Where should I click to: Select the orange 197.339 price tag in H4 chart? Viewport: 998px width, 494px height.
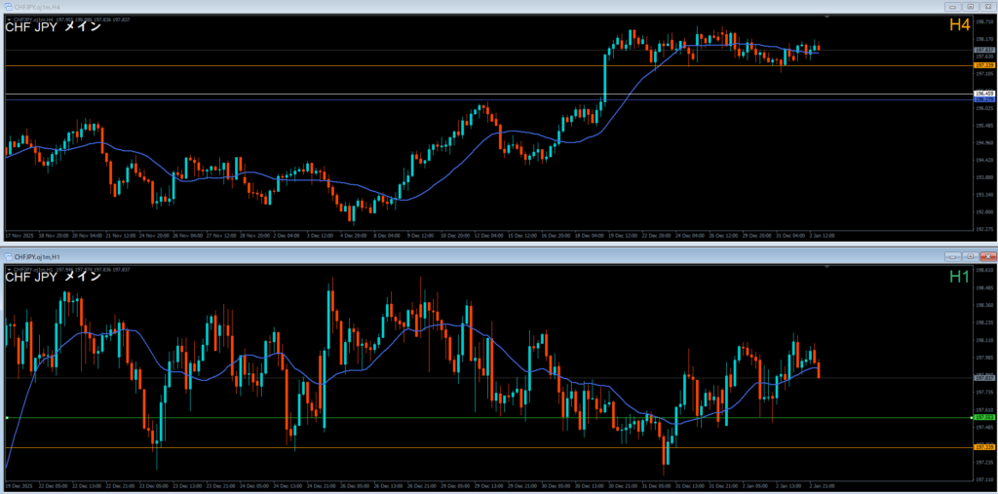[984, 65]
